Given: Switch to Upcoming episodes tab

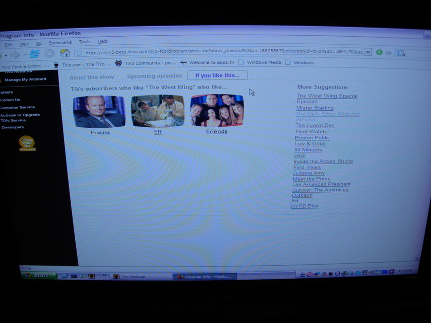Looking at the screenshot, I should (x=154, y=76).
